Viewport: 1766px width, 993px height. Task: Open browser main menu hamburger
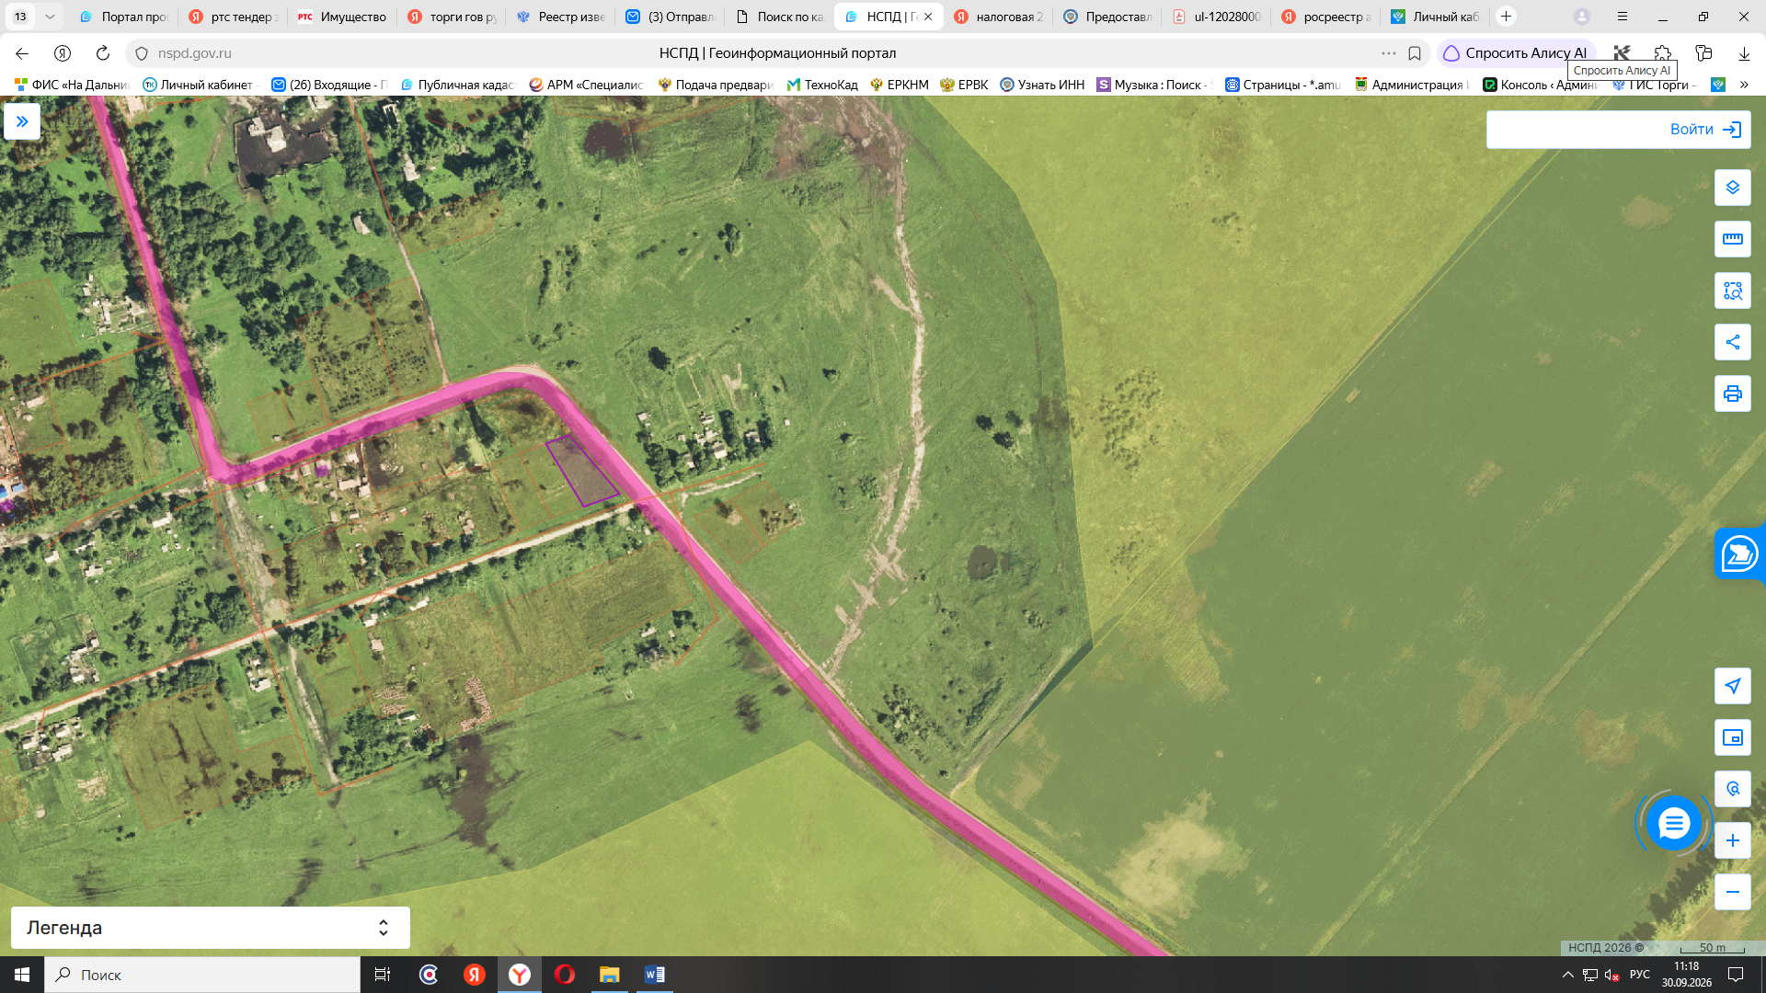(1623, 17)
